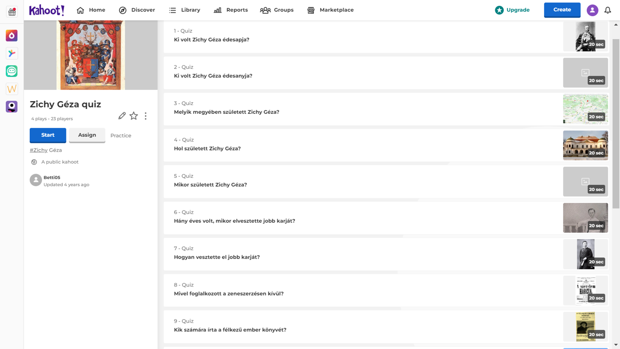
Task: Click the Assign button
Action: (87, 135)
